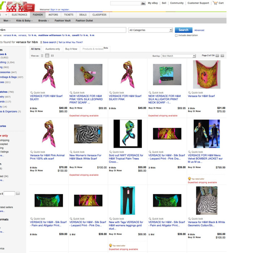Image resolution: width=253 pixels, height=253 pixels.
Task: Click the blue Search button
Action: click(x=184, y=30)
